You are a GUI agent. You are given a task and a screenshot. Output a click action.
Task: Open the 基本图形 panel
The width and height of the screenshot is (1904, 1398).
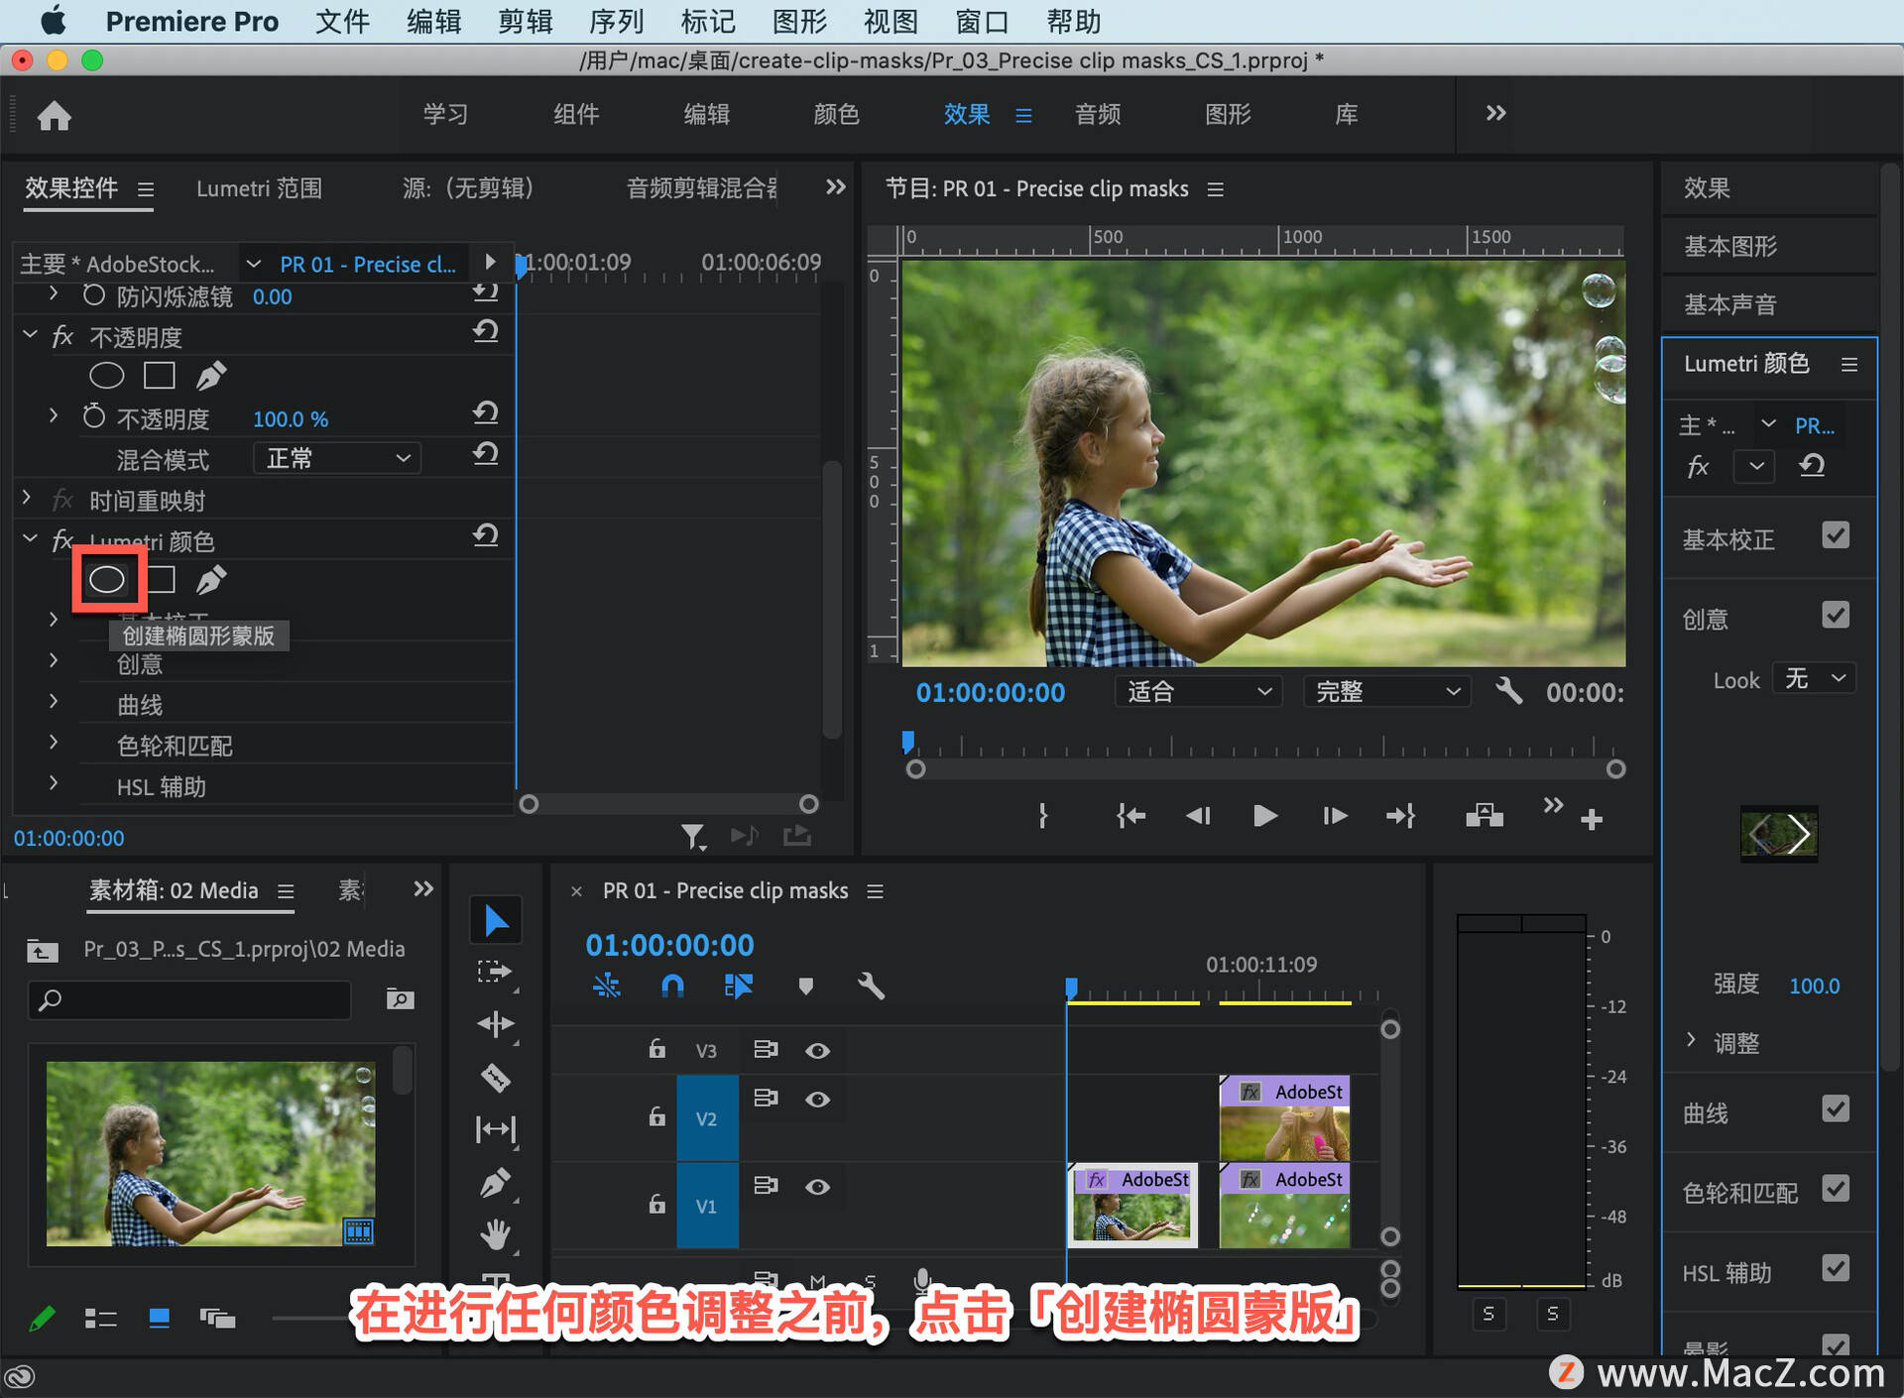click(x=1730, y=246)
